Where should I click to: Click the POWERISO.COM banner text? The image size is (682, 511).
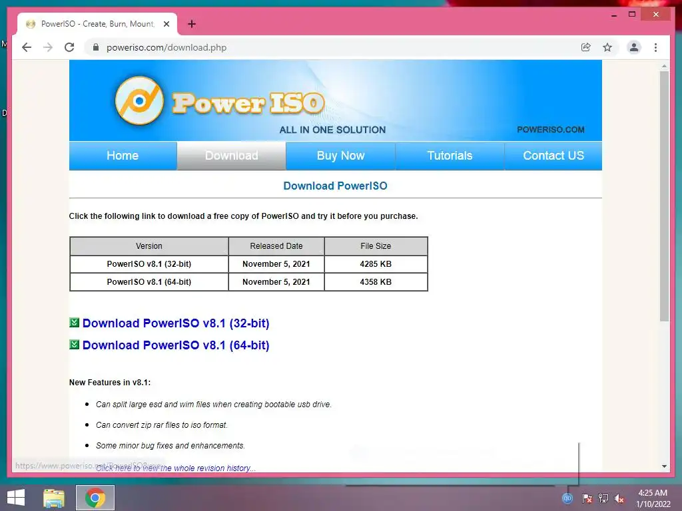tap(551, 130)
